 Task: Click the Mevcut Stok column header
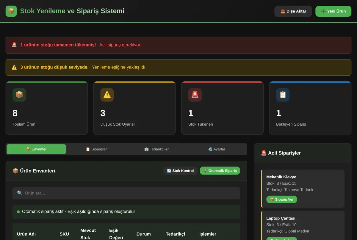point(88,234)
